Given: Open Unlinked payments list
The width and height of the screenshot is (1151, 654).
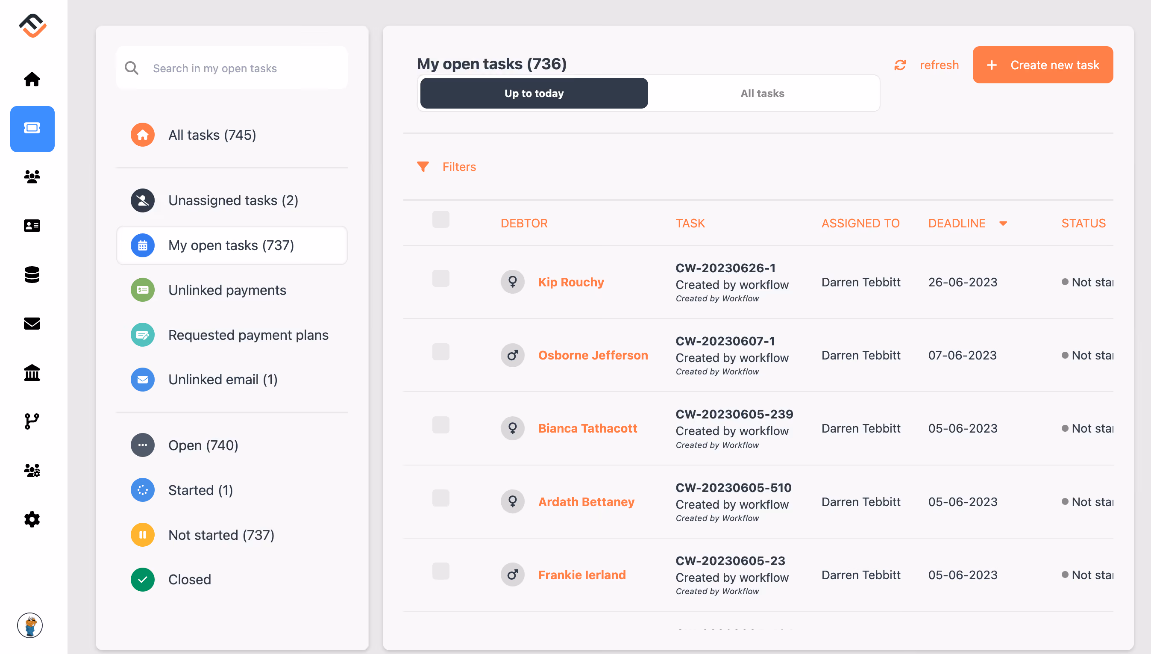Looking at the screenshot, I should pyautogui.click(x=232, y=290).
